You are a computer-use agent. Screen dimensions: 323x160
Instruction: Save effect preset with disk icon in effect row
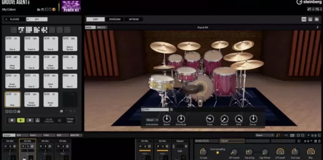[x=316, y=141]
